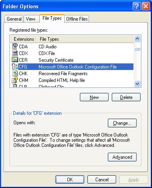Open the View tab

pyautogui.click(x=30, y=19)
